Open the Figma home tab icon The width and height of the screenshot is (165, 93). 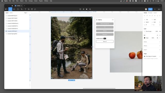click(x=12, y=6)
